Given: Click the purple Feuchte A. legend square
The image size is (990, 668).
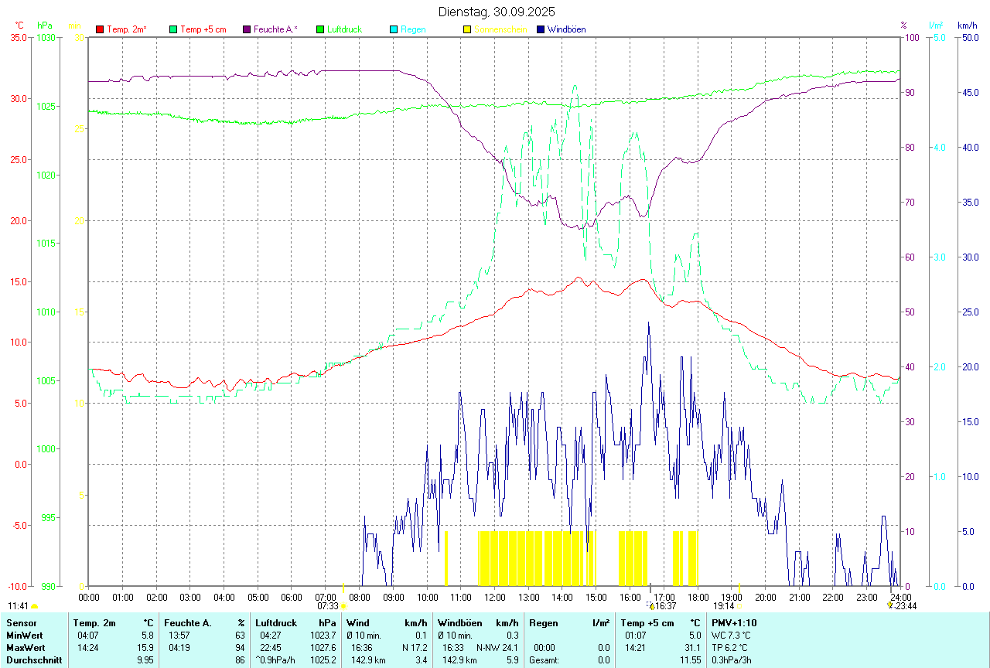Looking at the screenshot, I should [x=247, y=29].
